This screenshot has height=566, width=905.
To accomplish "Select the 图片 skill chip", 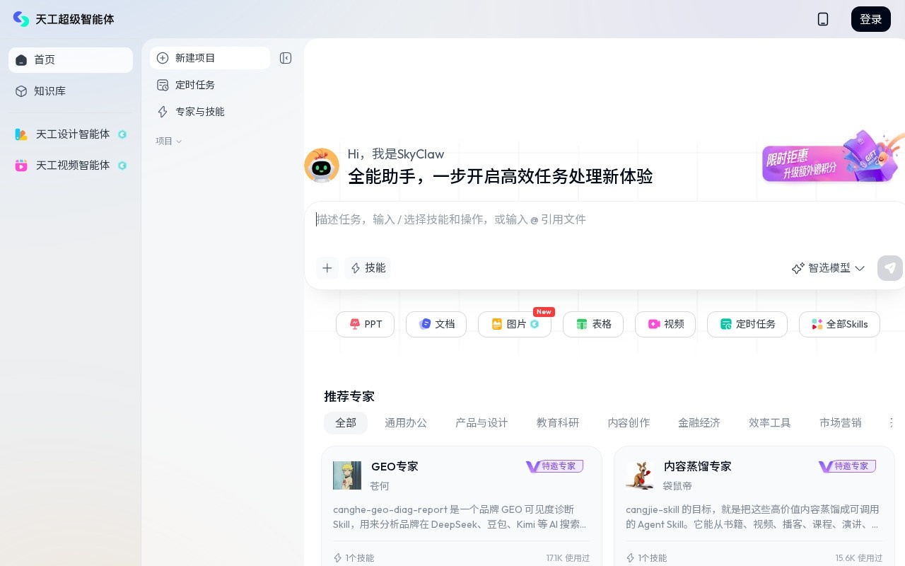I will 515,324.
